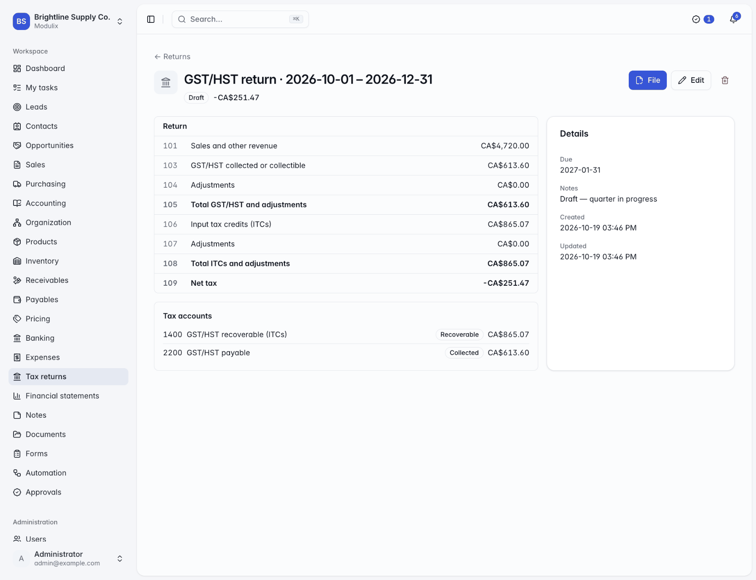The image size is (756, 580).
Task: Select Tax returns in the sidebar
Action: tap(68, 377)
